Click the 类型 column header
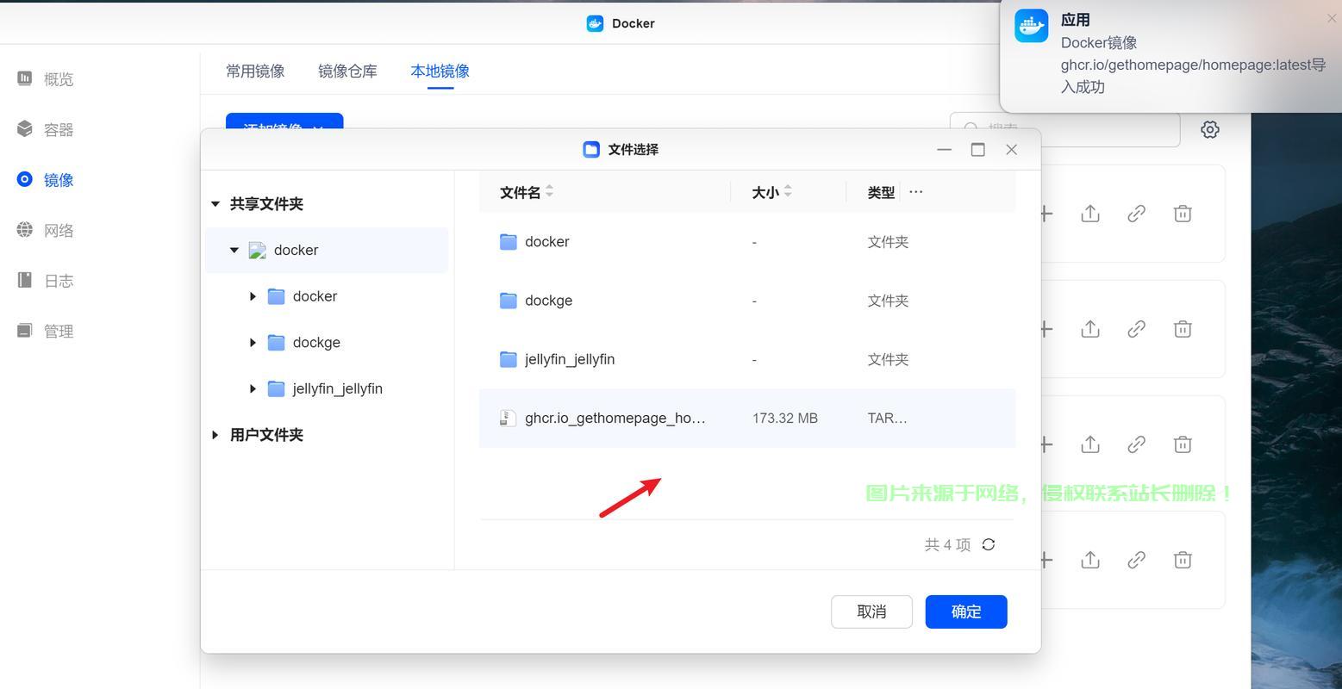This screenshot has width=1342, height=689. click(x=881, y=192)
